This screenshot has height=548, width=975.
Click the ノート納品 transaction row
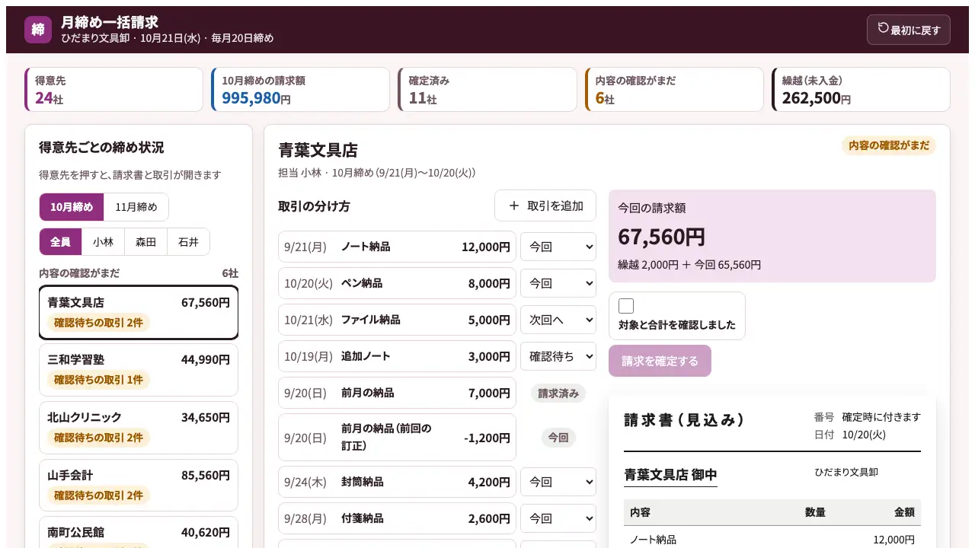[x=397, y=247]
